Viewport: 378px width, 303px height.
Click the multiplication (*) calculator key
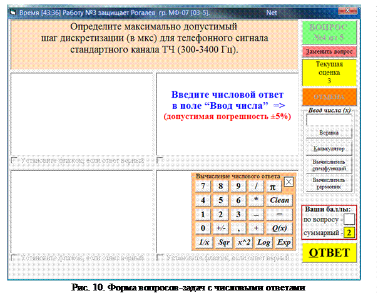point(256,200)
